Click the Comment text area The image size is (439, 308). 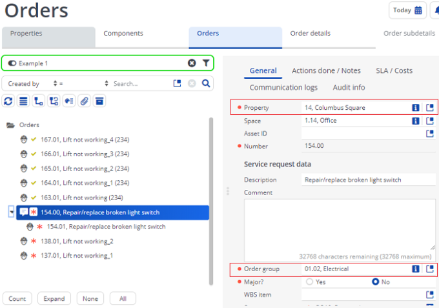coord(340,230)
